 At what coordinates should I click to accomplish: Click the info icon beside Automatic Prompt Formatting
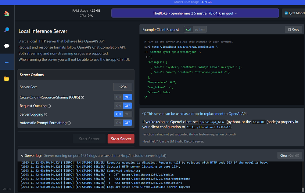pos(69,123)
